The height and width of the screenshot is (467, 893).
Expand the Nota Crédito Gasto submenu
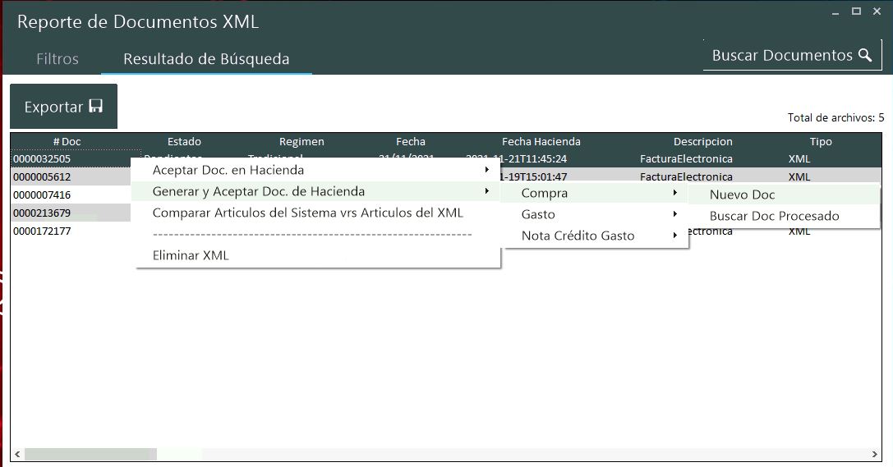(578, 236)
